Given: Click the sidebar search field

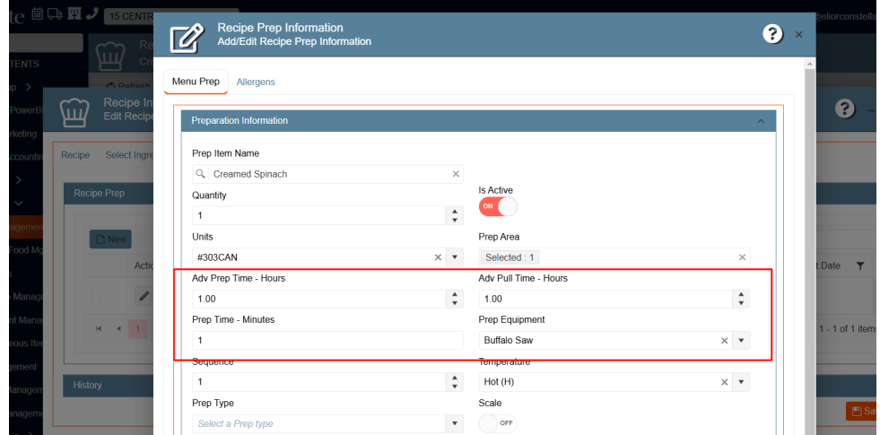Looking at the screenshot, I should point(46,43).
